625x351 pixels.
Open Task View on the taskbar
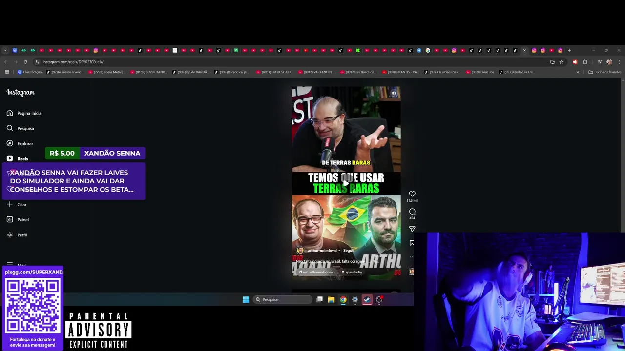pos(319,300)
